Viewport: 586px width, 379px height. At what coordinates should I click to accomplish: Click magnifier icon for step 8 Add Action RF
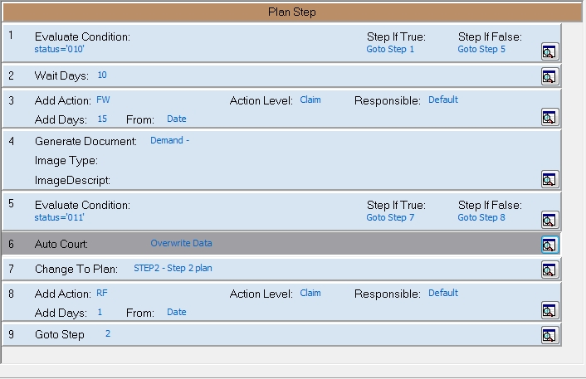(549, 310)
